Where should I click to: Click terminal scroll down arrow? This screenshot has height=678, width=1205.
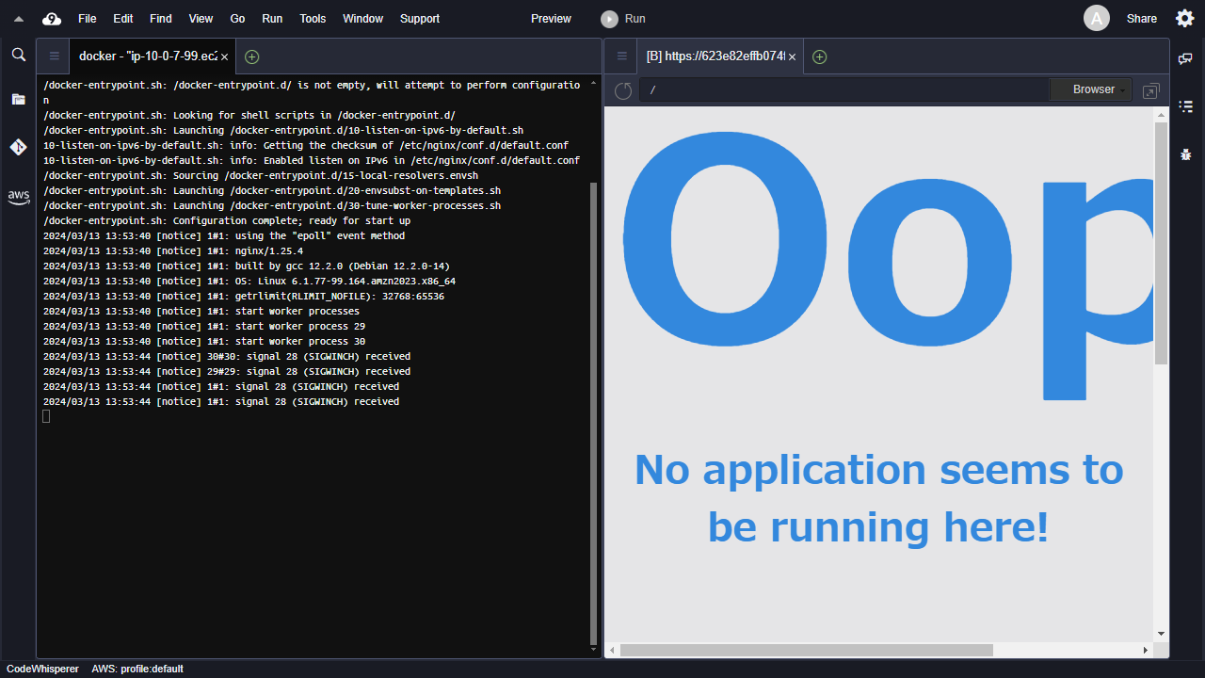[593, 650]
